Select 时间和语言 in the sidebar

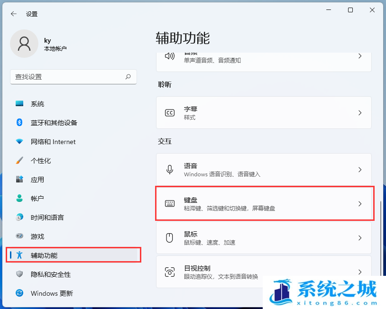[74, 217]
